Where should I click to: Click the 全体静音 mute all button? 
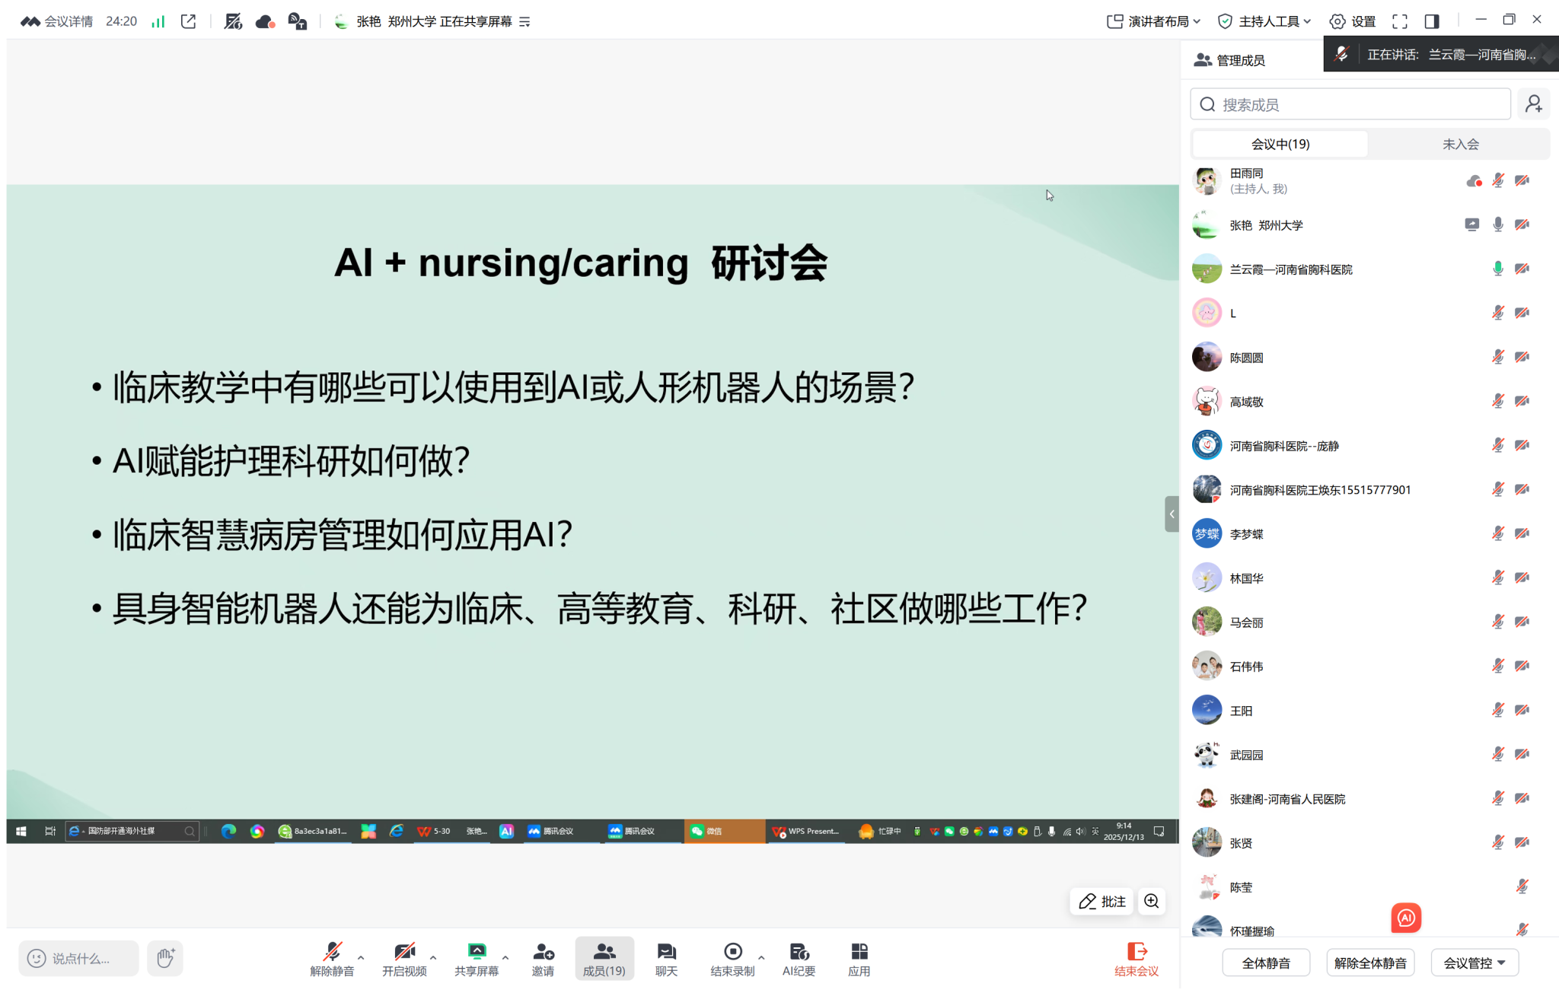pos(1266,963)
